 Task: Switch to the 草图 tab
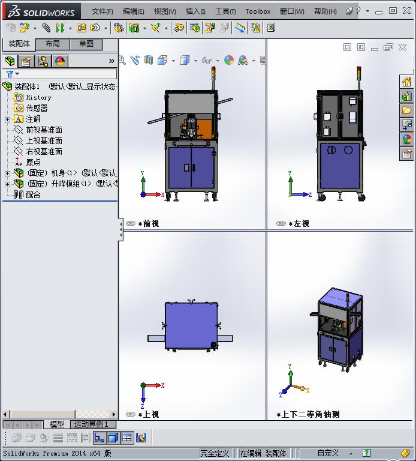(x=86, y=44)
